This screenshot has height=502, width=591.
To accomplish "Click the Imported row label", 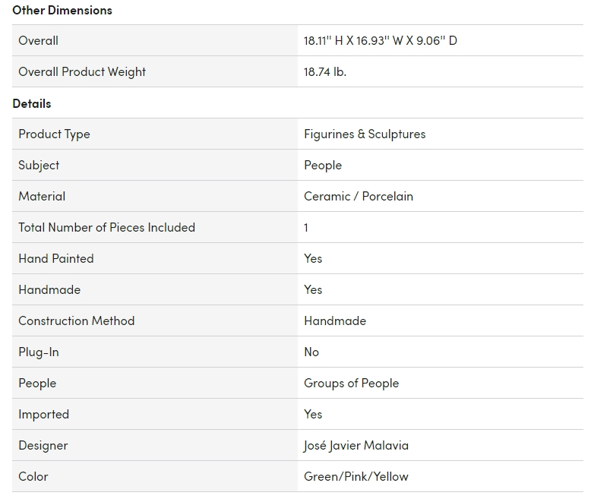I will [44, 414].
